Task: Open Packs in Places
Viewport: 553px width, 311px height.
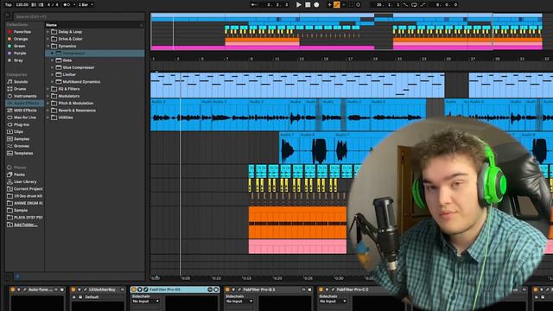Action: [x=19, y=175]
